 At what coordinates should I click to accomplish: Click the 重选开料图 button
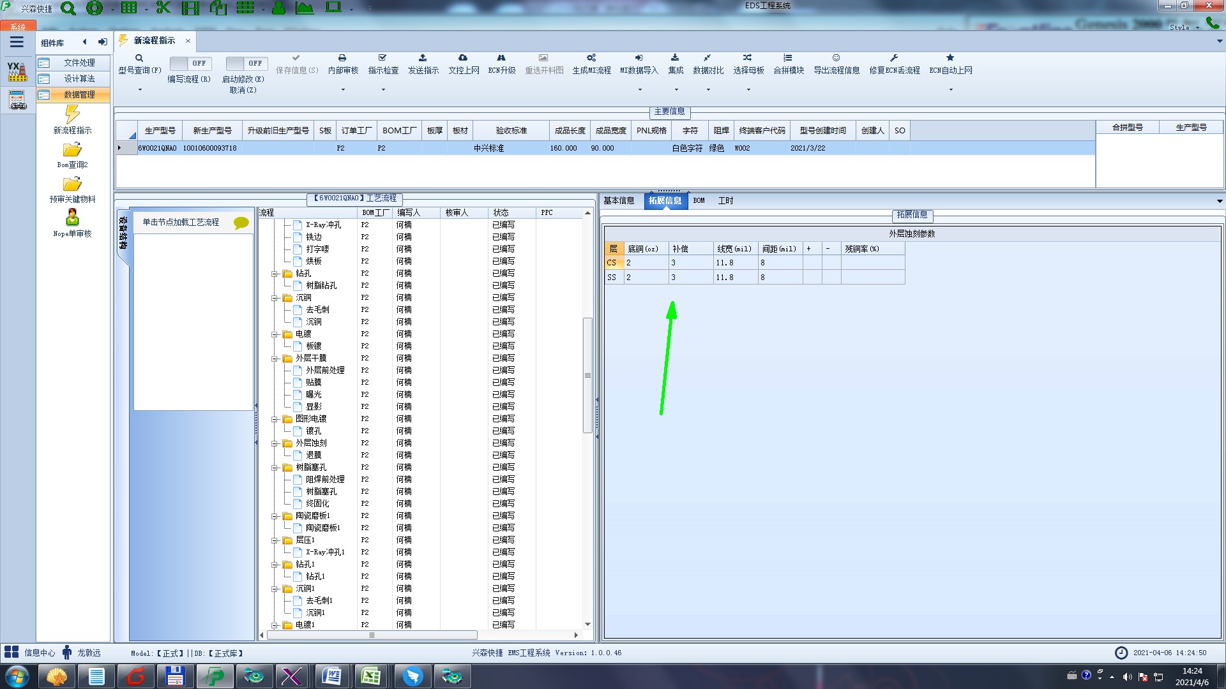544,65
